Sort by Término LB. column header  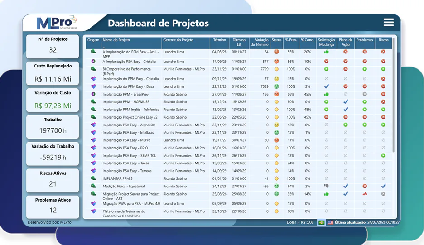239,42
